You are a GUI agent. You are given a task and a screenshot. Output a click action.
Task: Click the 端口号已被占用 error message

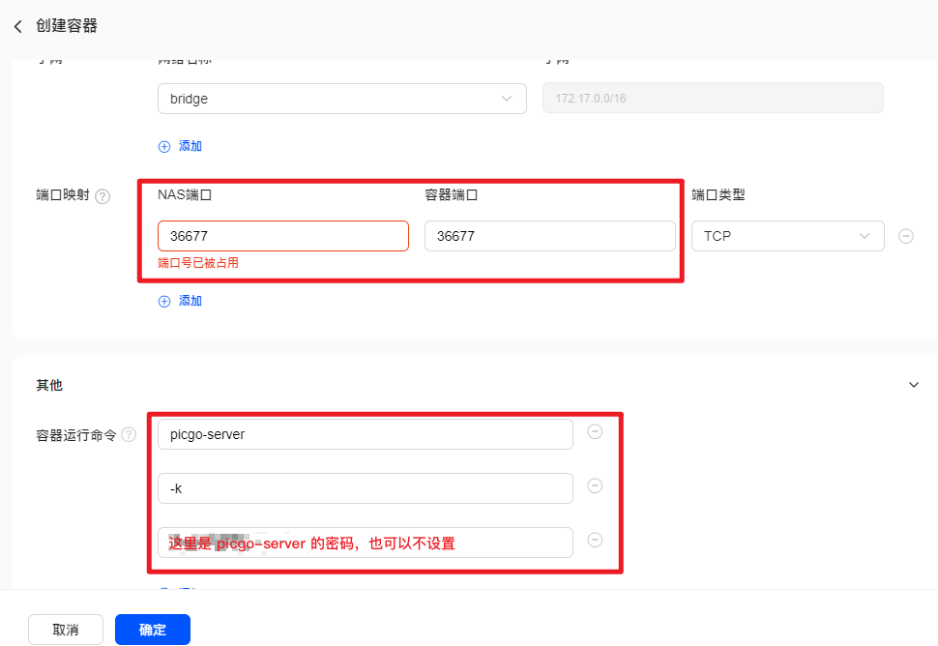198,263
